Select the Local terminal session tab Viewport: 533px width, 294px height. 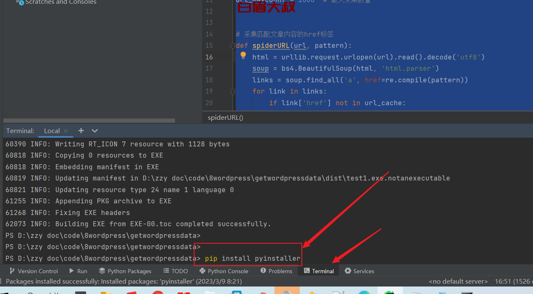click(52, 131)
